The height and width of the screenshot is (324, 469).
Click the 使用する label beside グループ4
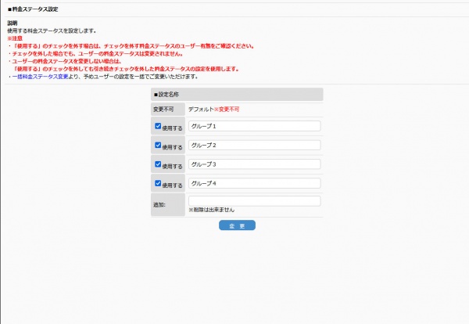tap(173, 185)
